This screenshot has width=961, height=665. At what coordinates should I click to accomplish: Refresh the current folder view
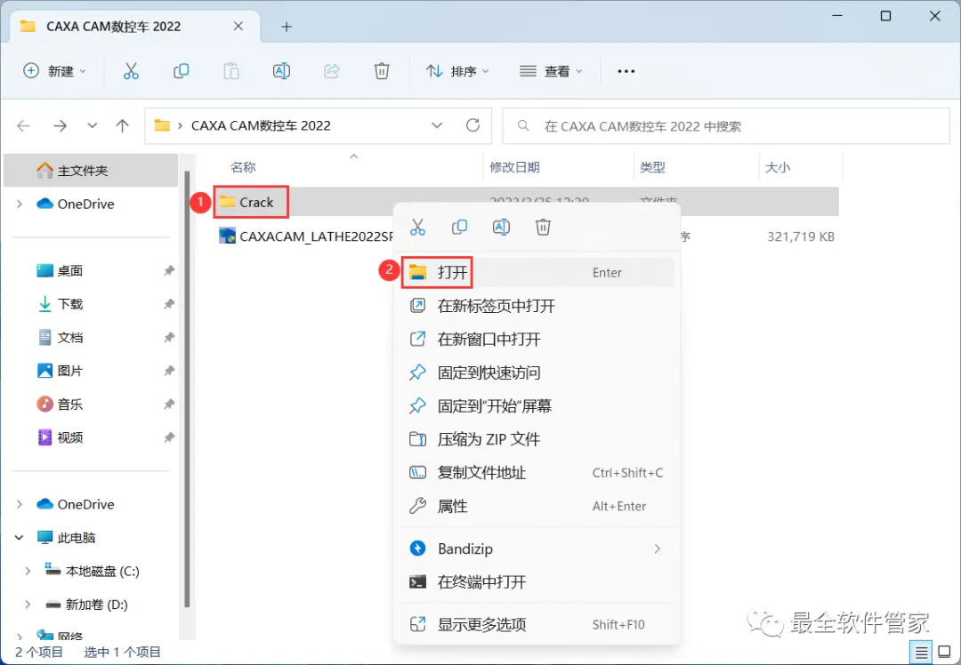point(472,125)
